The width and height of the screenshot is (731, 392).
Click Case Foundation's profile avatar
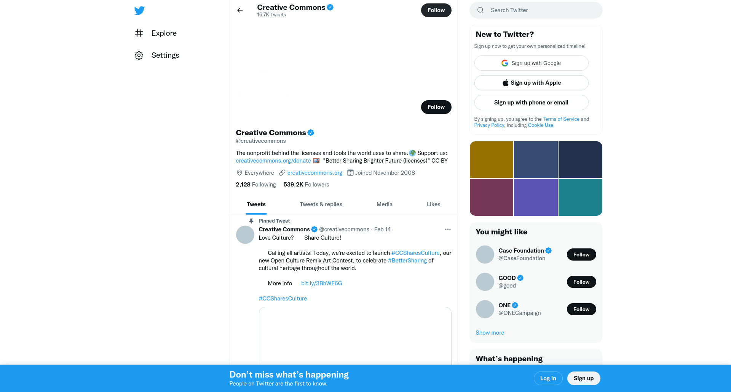[485, 254]
